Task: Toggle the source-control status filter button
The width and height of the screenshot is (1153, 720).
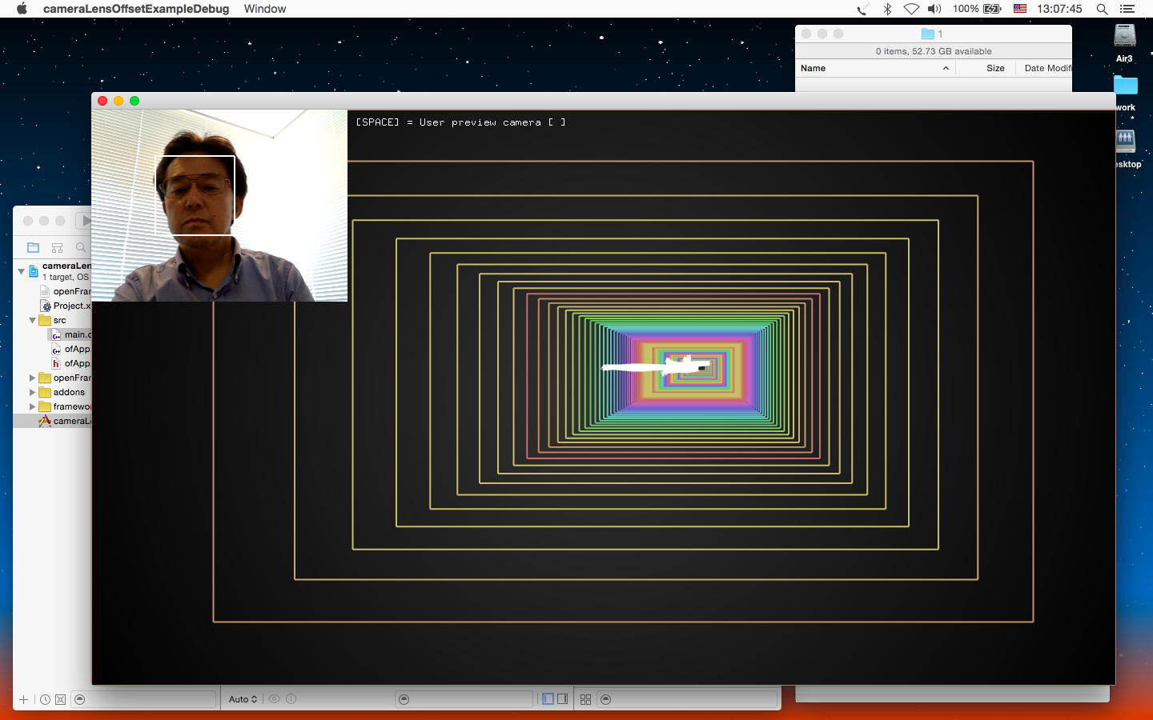Action: click(x=60, y=699)
